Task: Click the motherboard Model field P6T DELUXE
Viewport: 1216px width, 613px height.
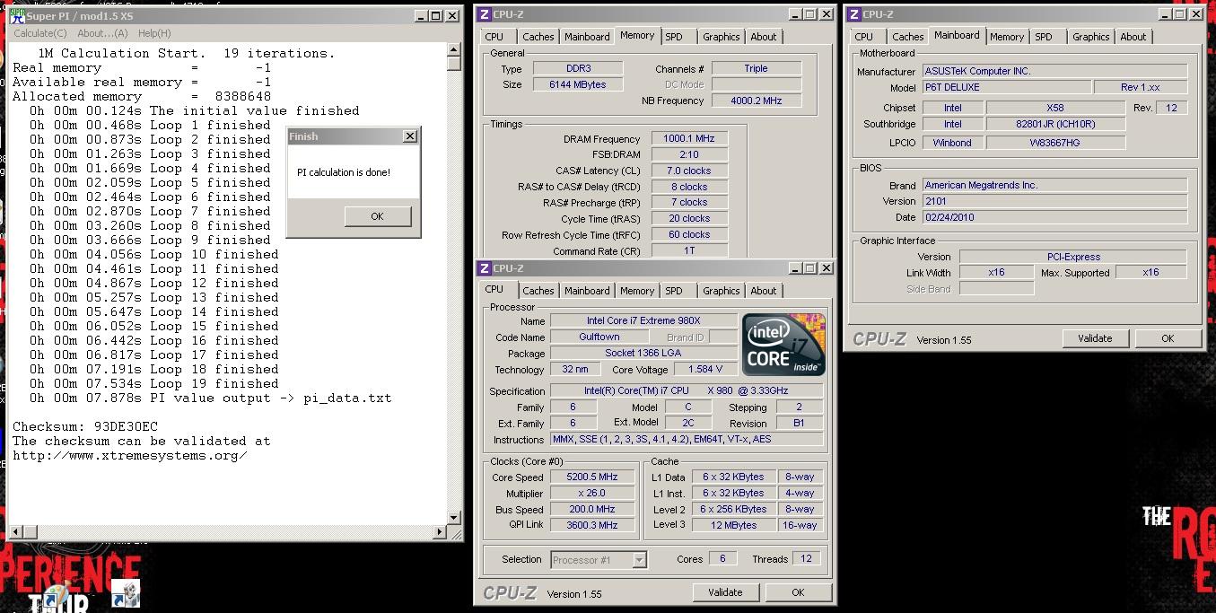Action: (1007, 87)
